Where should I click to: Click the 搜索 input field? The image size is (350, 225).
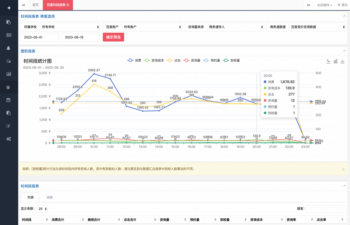point(326,209)
